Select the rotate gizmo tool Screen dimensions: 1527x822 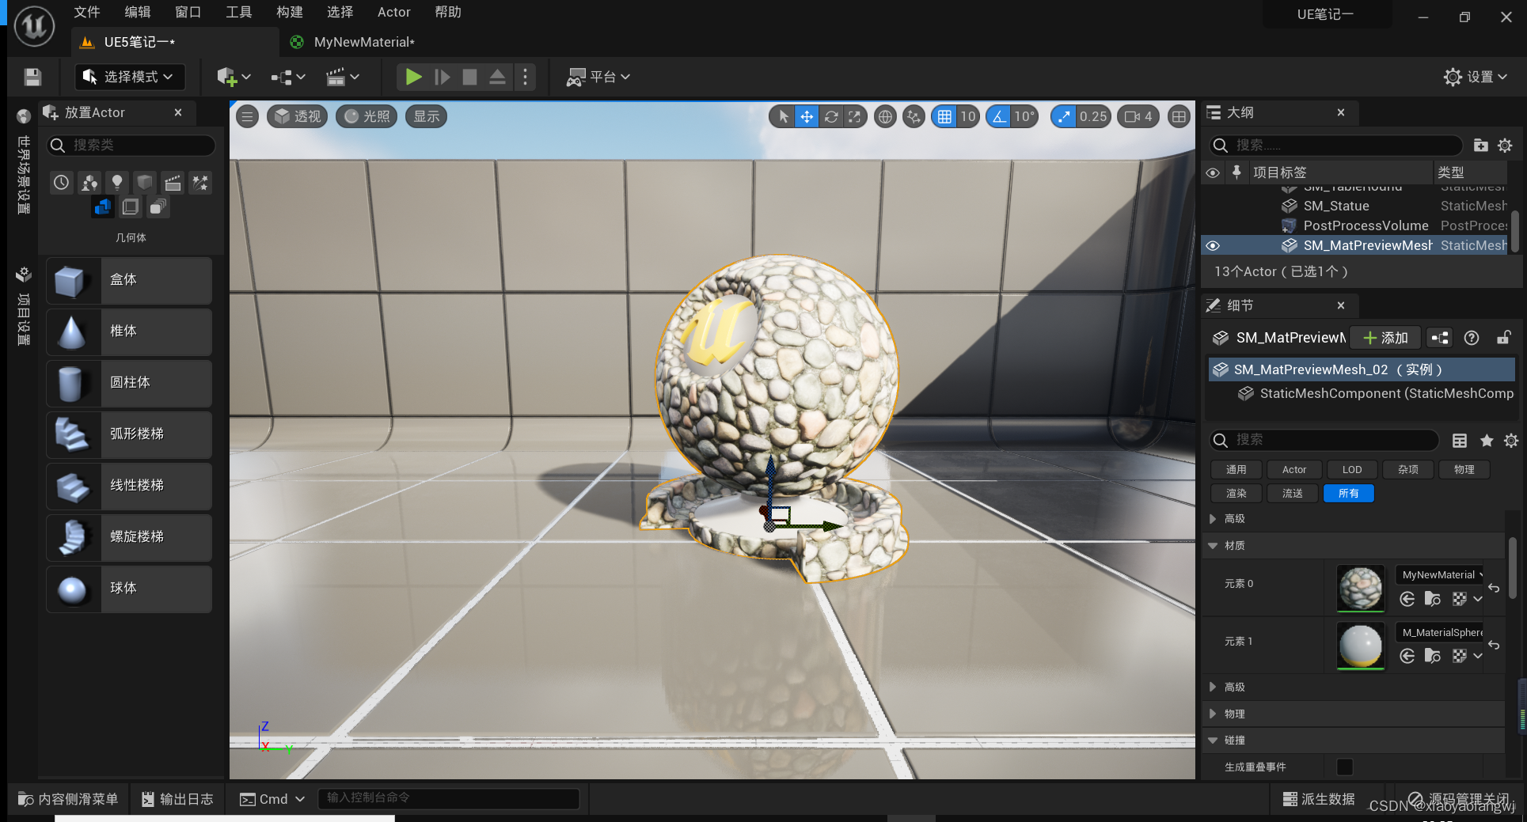tap(831, 117)
